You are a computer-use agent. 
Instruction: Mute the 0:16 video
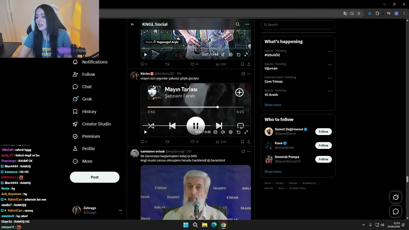223,132
